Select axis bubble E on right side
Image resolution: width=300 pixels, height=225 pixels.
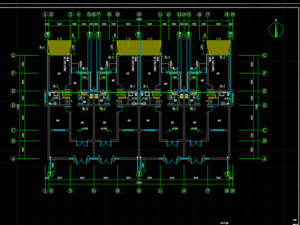264,91
